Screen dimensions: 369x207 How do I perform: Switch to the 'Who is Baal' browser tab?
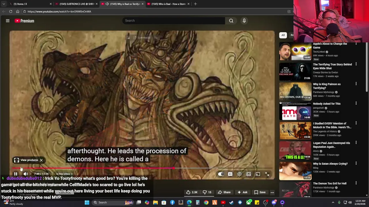pos(168,4)
